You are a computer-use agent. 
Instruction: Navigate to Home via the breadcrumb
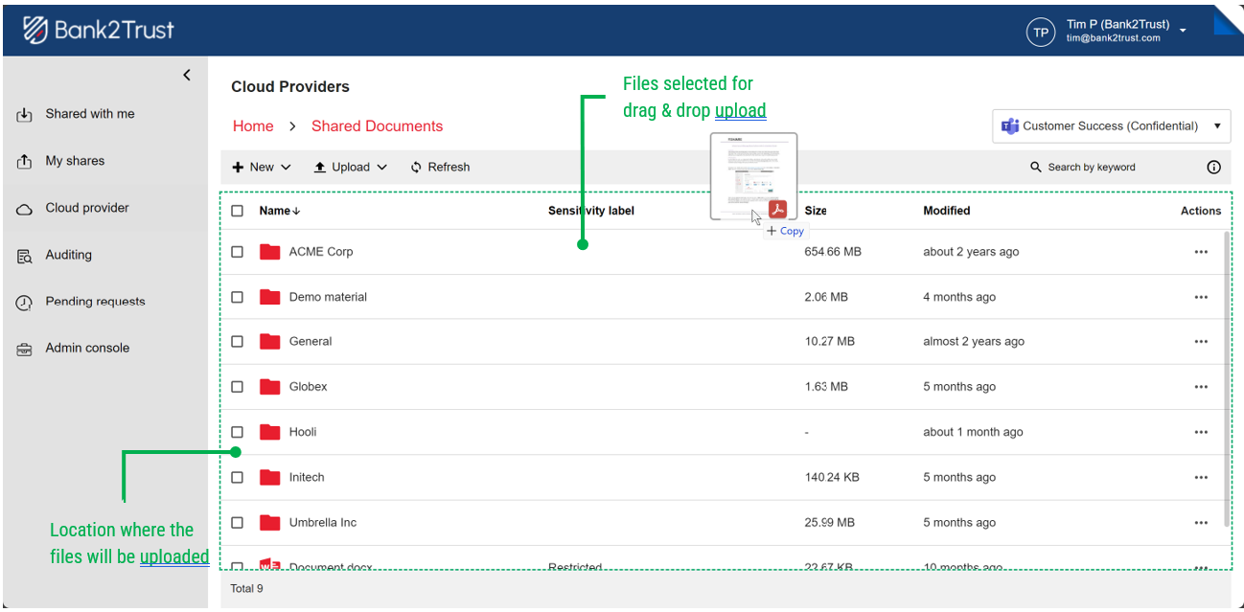(x=253, y=125)
